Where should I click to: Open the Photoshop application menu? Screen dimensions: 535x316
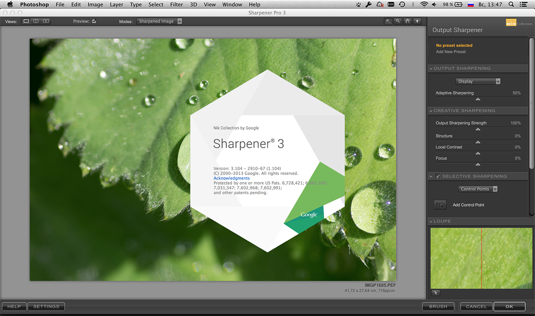34,5
